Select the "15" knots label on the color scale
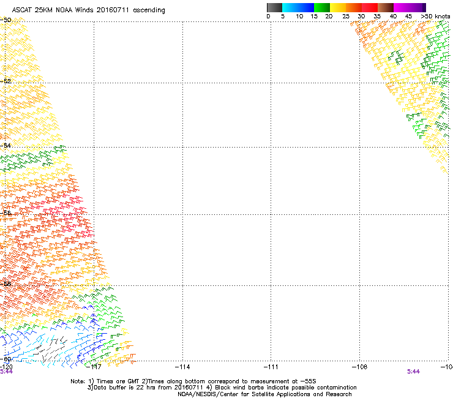 (x=314, y=17)
